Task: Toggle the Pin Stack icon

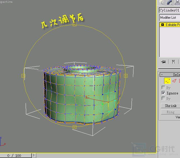Action: [163, 62]
